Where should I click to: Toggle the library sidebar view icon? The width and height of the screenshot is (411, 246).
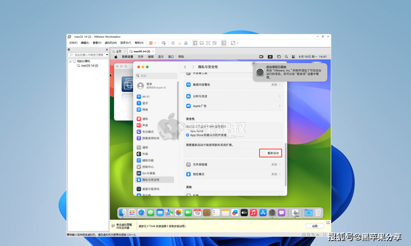(195, 43)
